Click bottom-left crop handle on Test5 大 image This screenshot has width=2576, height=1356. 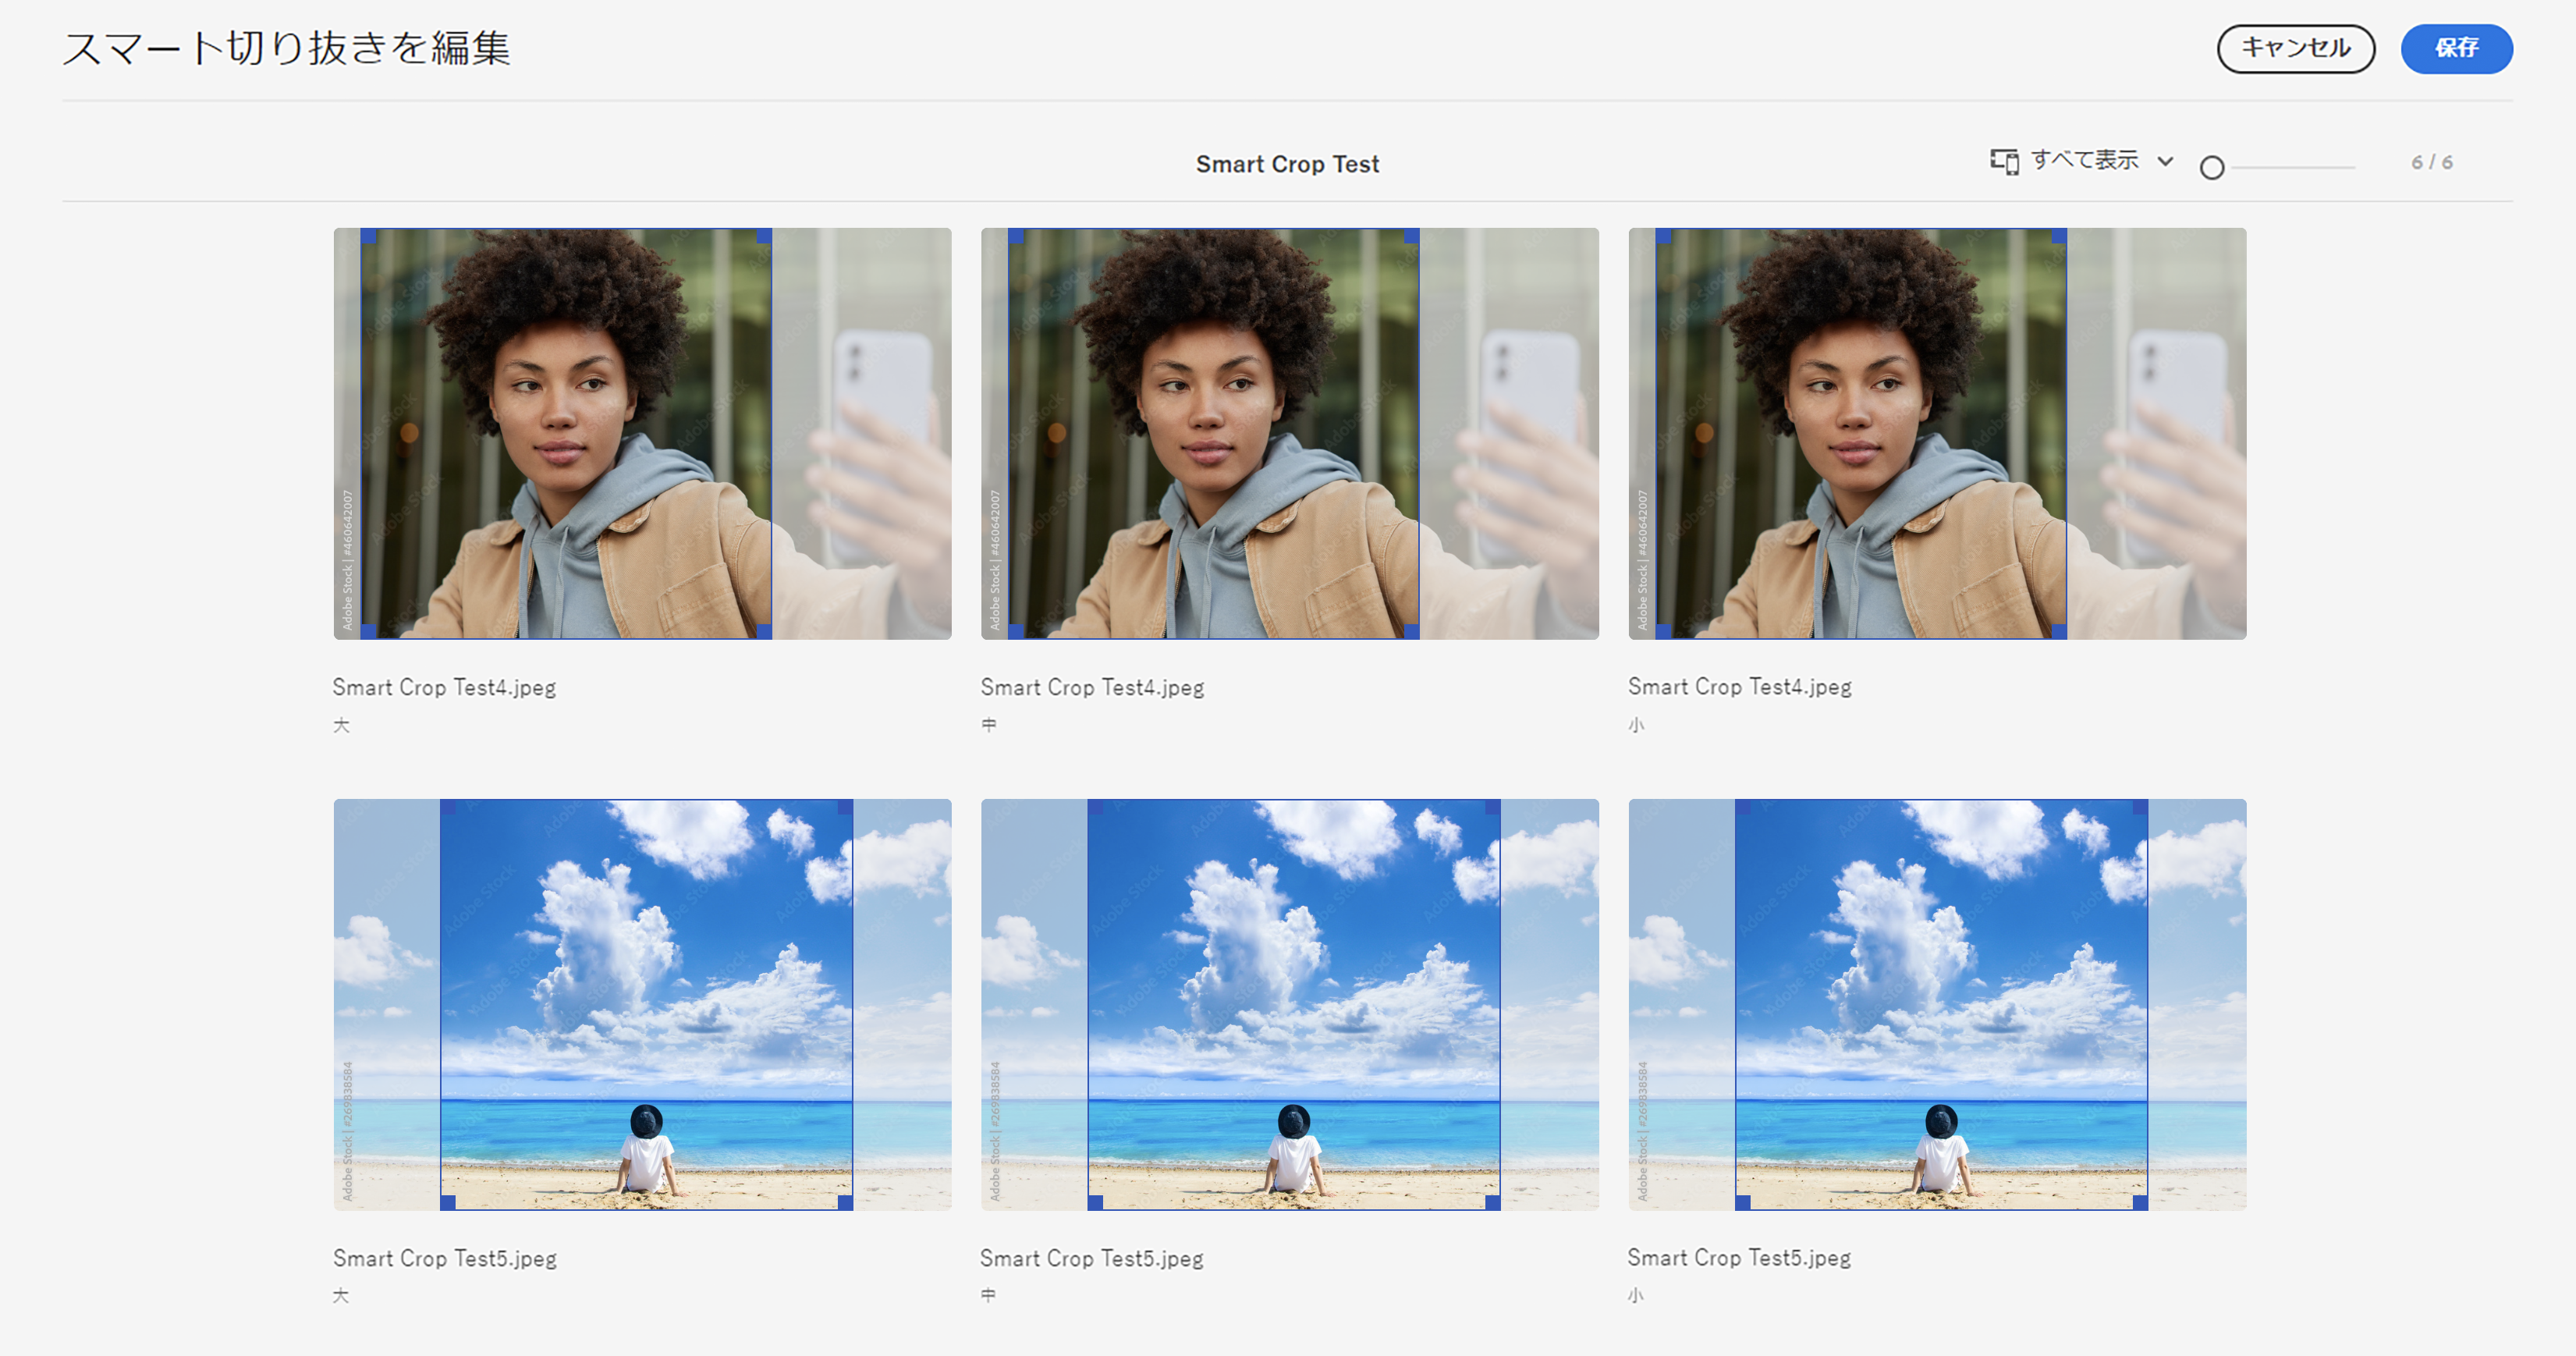pyautogui.click(x=448, y=1202)
